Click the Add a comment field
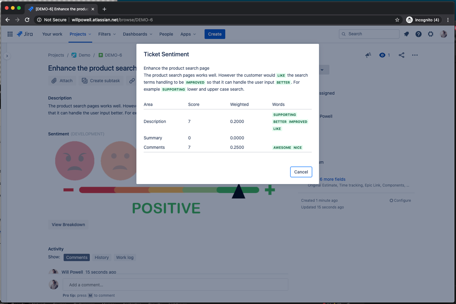 click(x=175, y=285)
